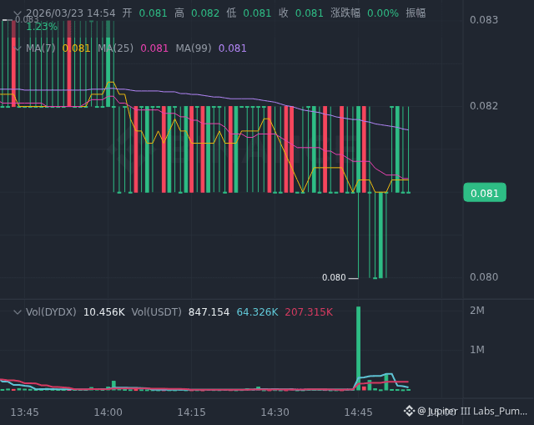Click the Vol(USDT) label
The width and height of the screenshot is (534, 425).
point(157,311)
